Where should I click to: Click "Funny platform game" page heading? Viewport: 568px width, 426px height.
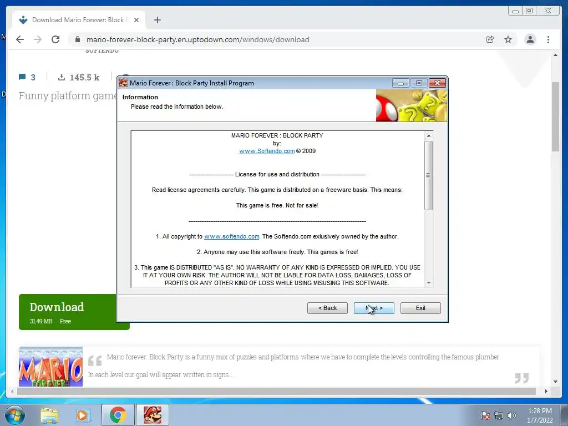pyautogui.click(x=67, y=96)
